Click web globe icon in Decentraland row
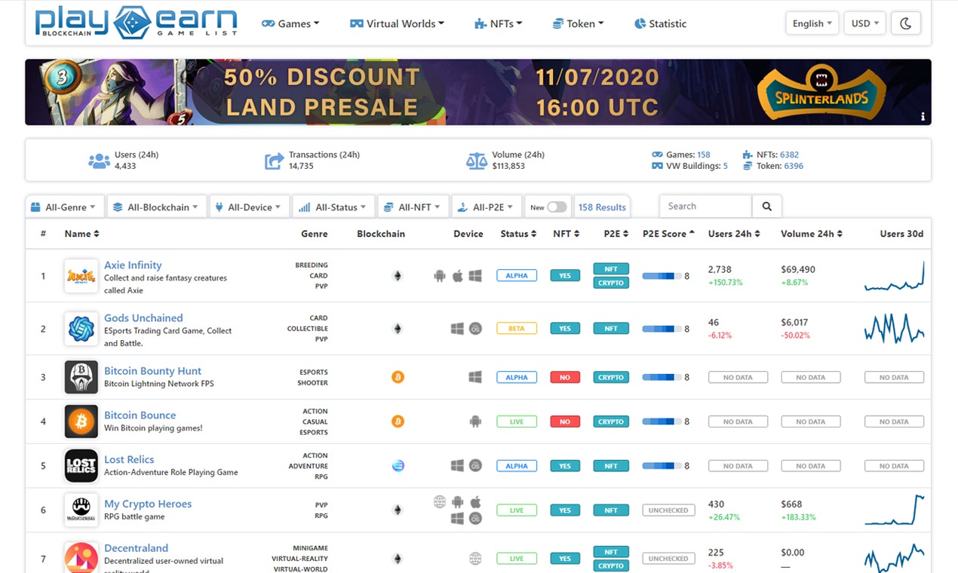 click(x=475, y=559)
